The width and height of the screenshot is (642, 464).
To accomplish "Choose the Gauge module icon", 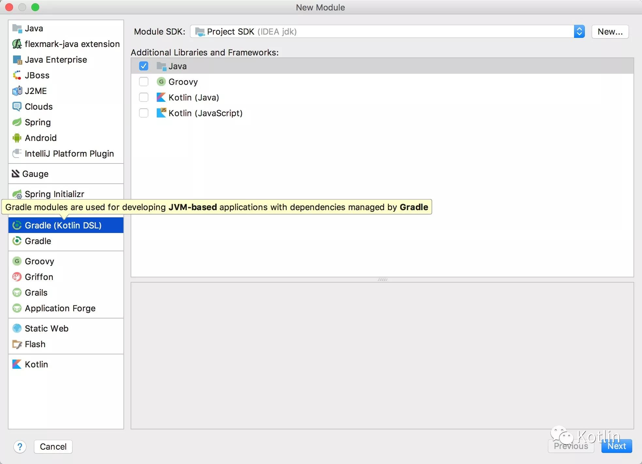I will [x=16, y=174].
